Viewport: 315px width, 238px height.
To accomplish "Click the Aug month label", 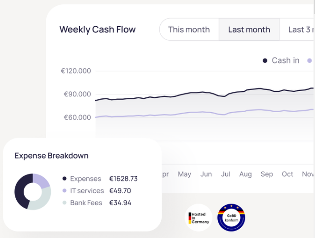I will pyautogui.click(x=245, y=174).
